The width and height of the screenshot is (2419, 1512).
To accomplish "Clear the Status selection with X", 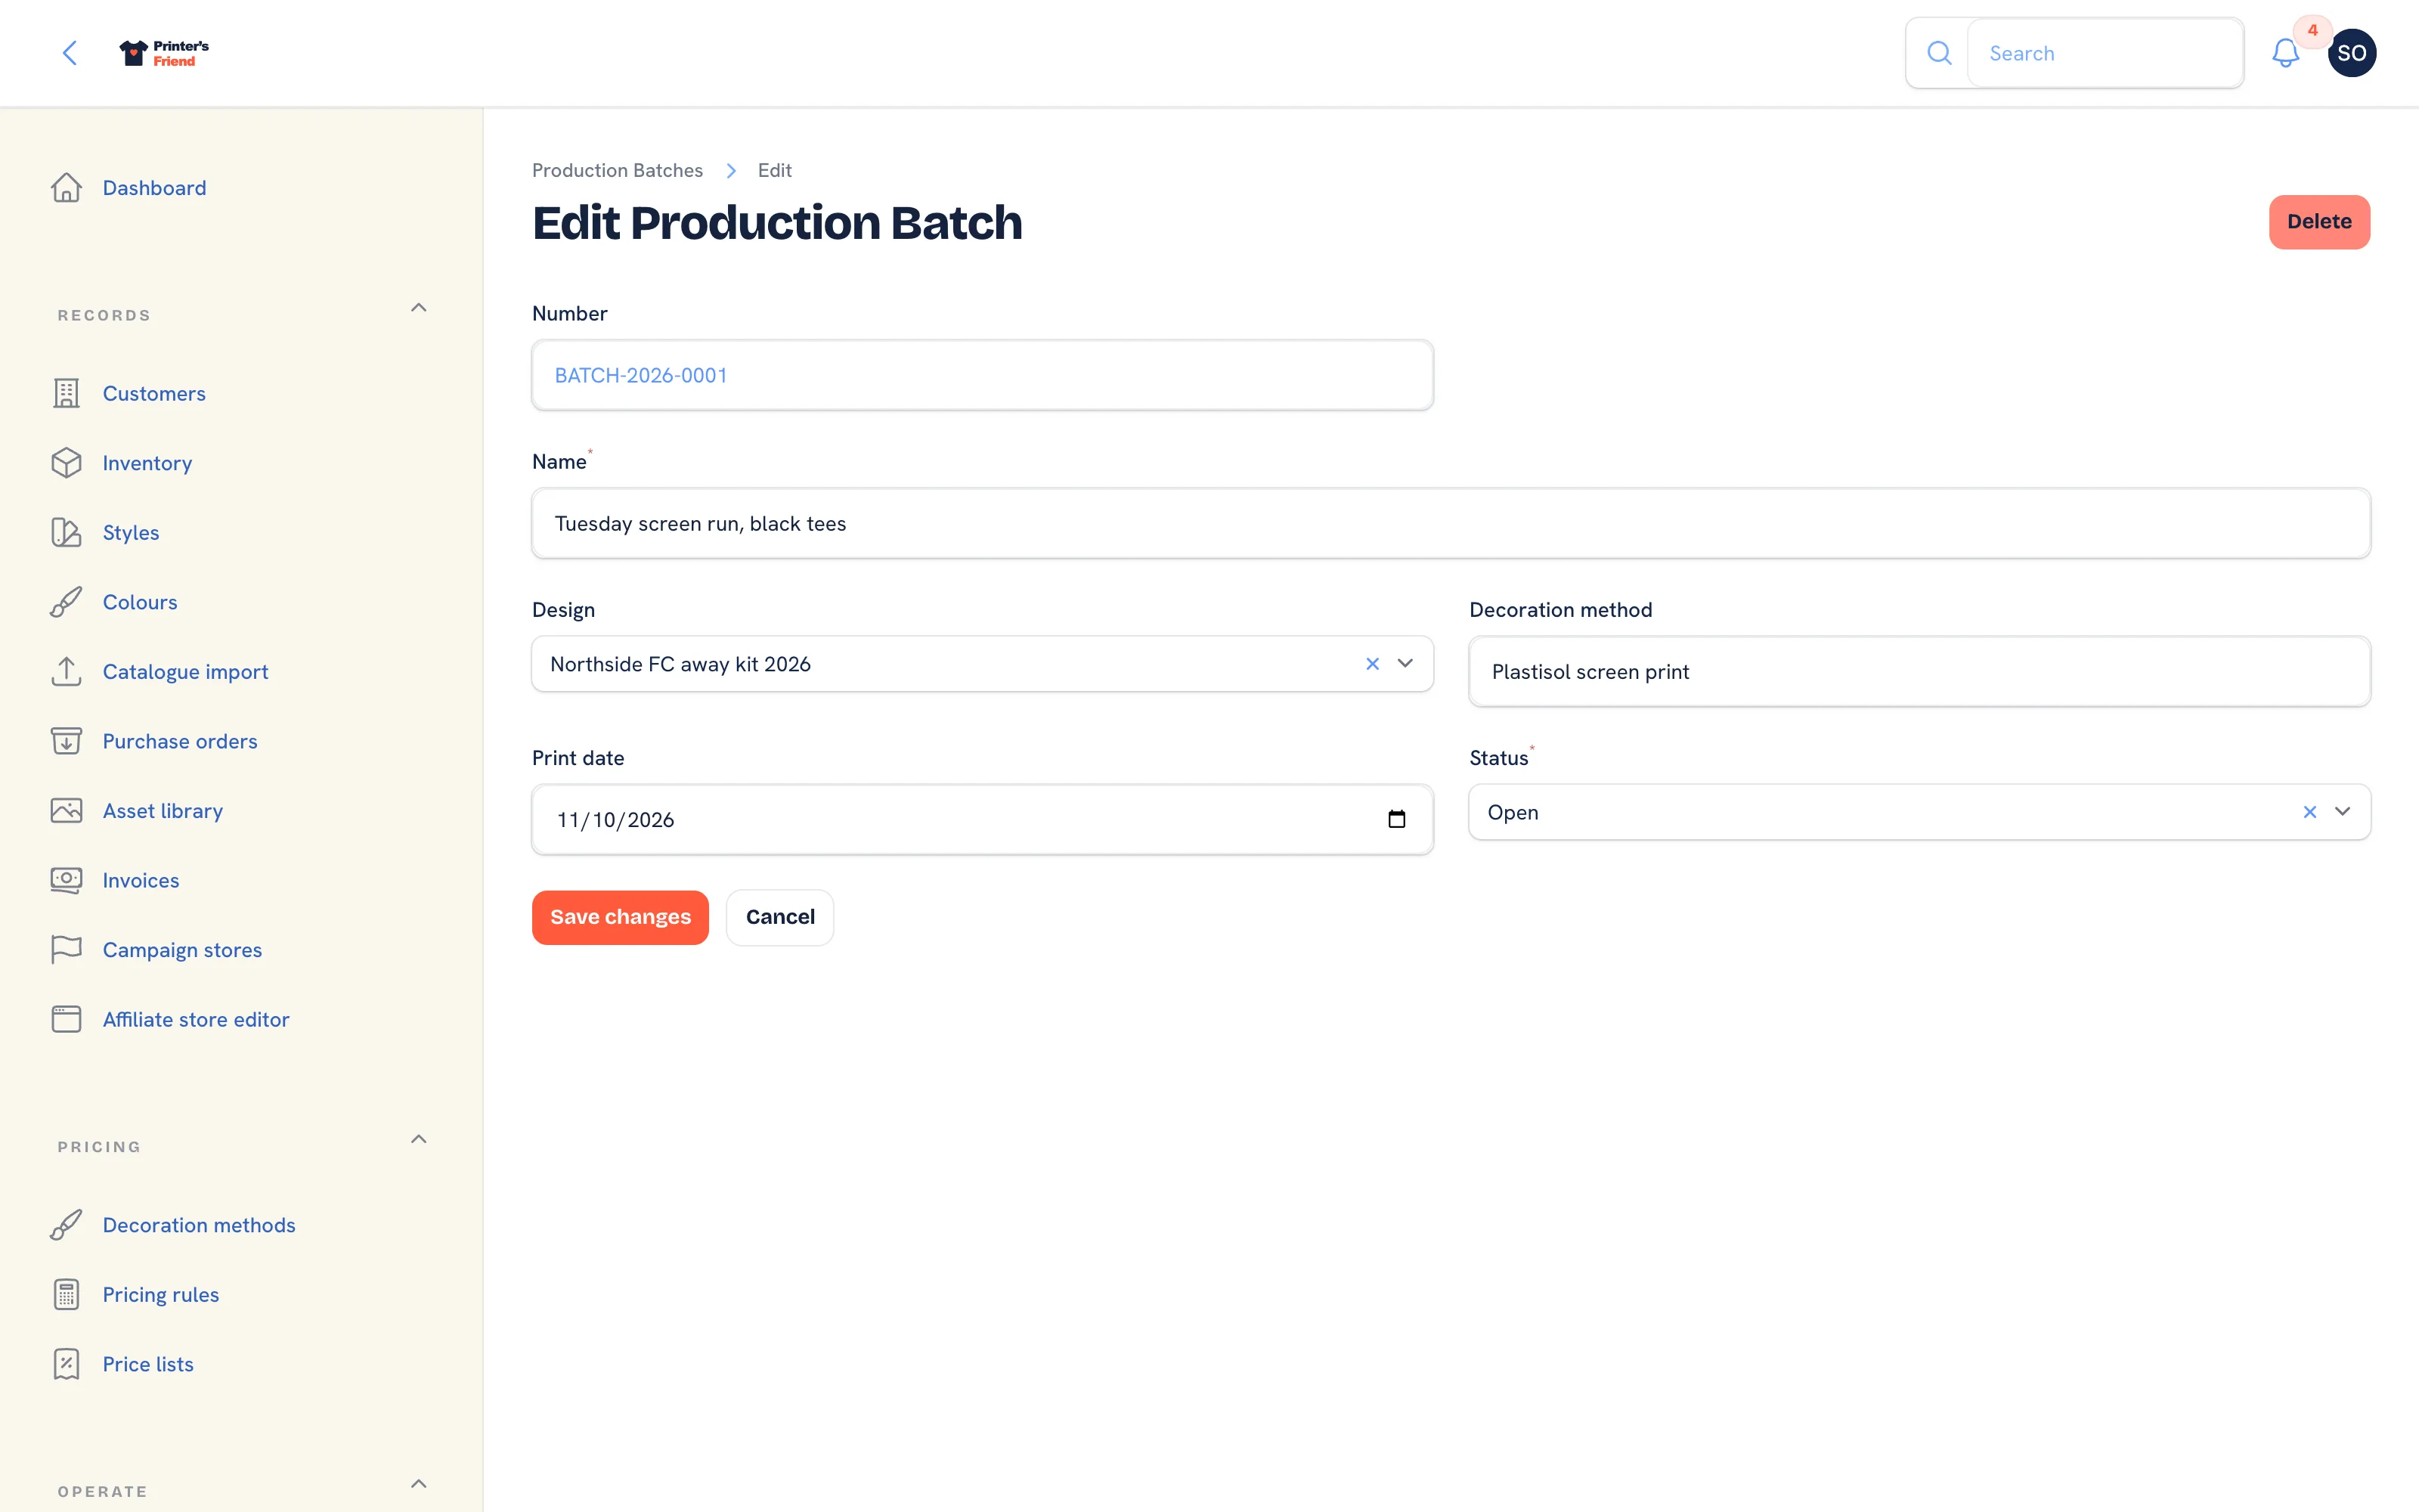I will (2309, 812).
